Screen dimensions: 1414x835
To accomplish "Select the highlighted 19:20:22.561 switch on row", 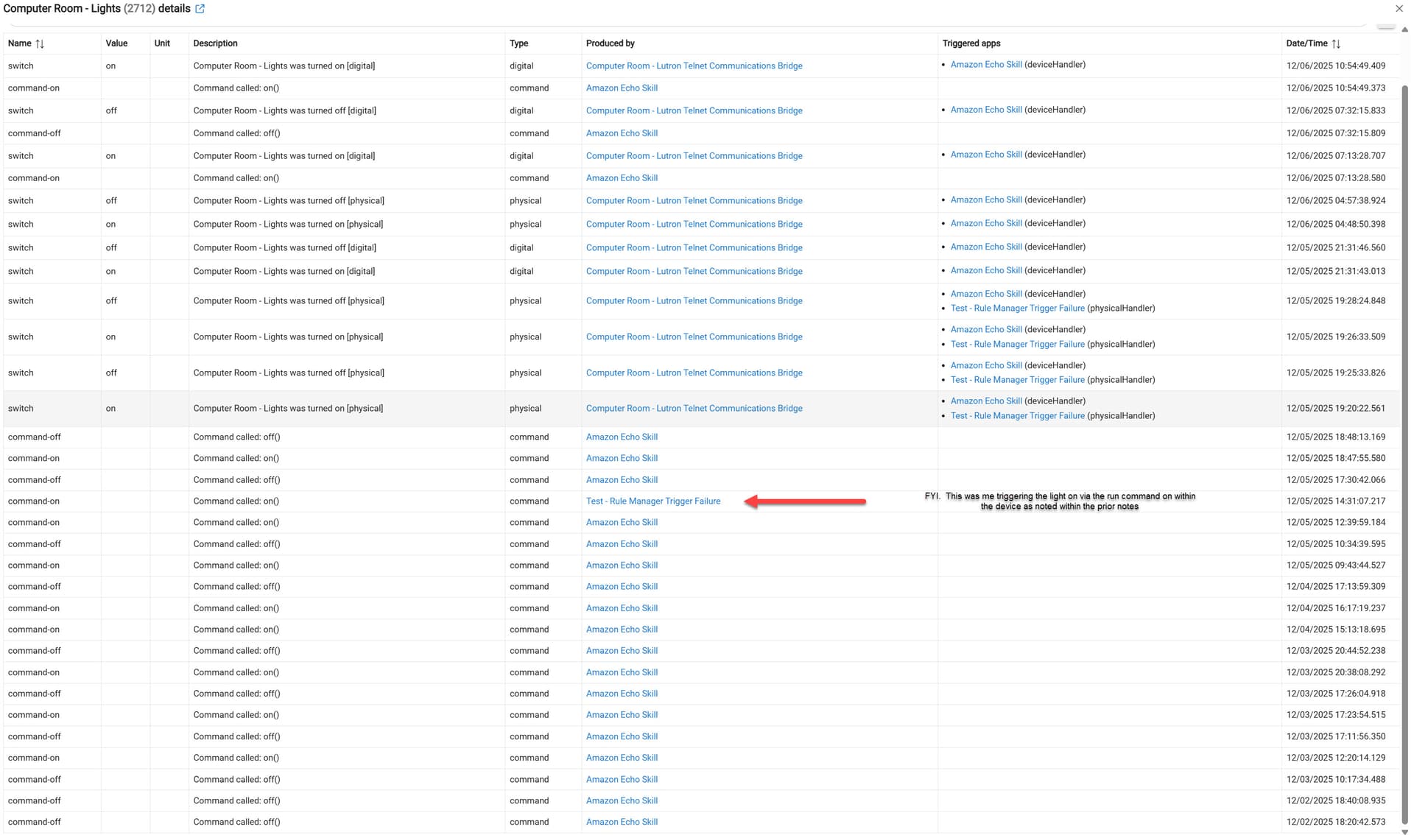I will 287,409.
